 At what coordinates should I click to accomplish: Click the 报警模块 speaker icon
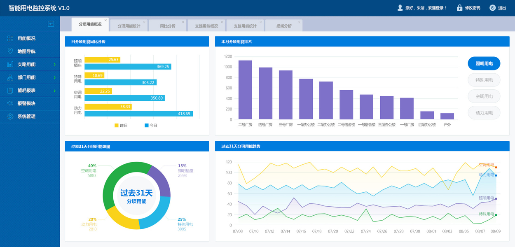pyautogui.click(x=10, y=103)
